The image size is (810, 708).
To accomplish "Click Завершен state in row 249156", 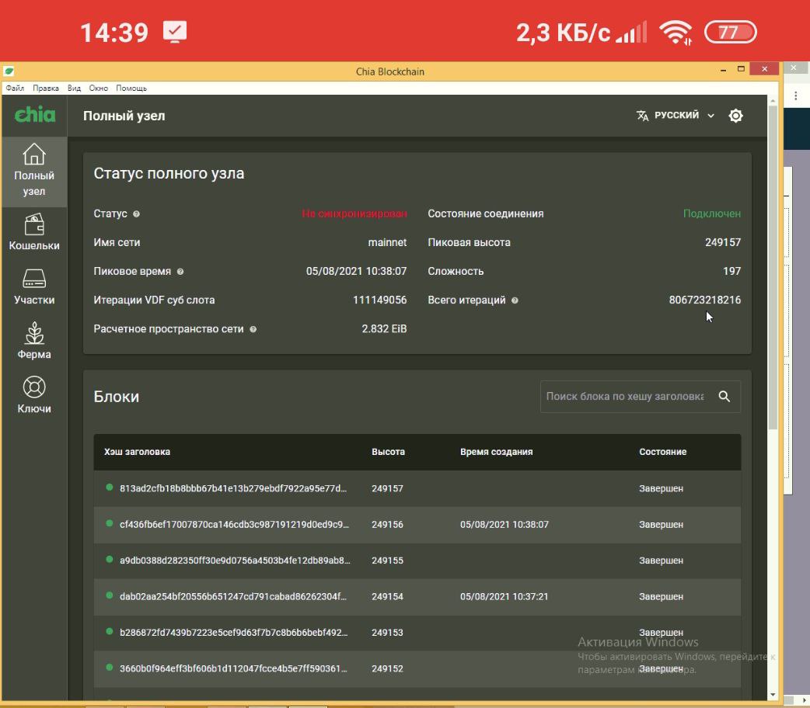I will (662, 525).
